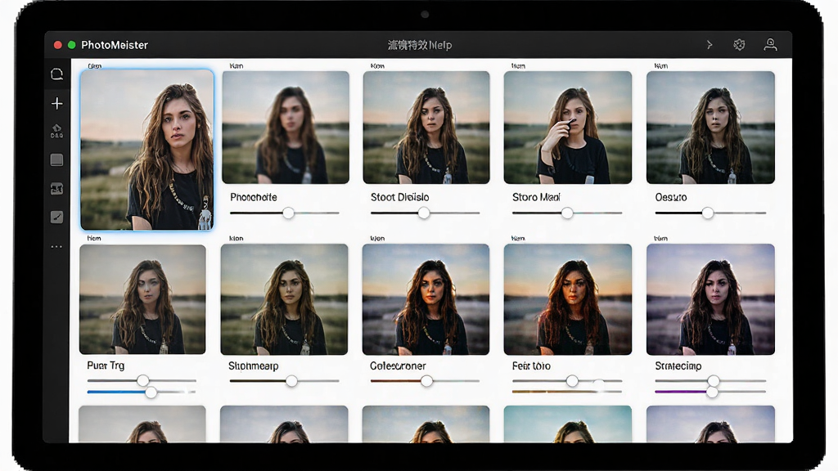This screenshot has width=838, height=471.
Task: Choose the Slohmearp filter thumbnail
Action: (x=284, y=299)
